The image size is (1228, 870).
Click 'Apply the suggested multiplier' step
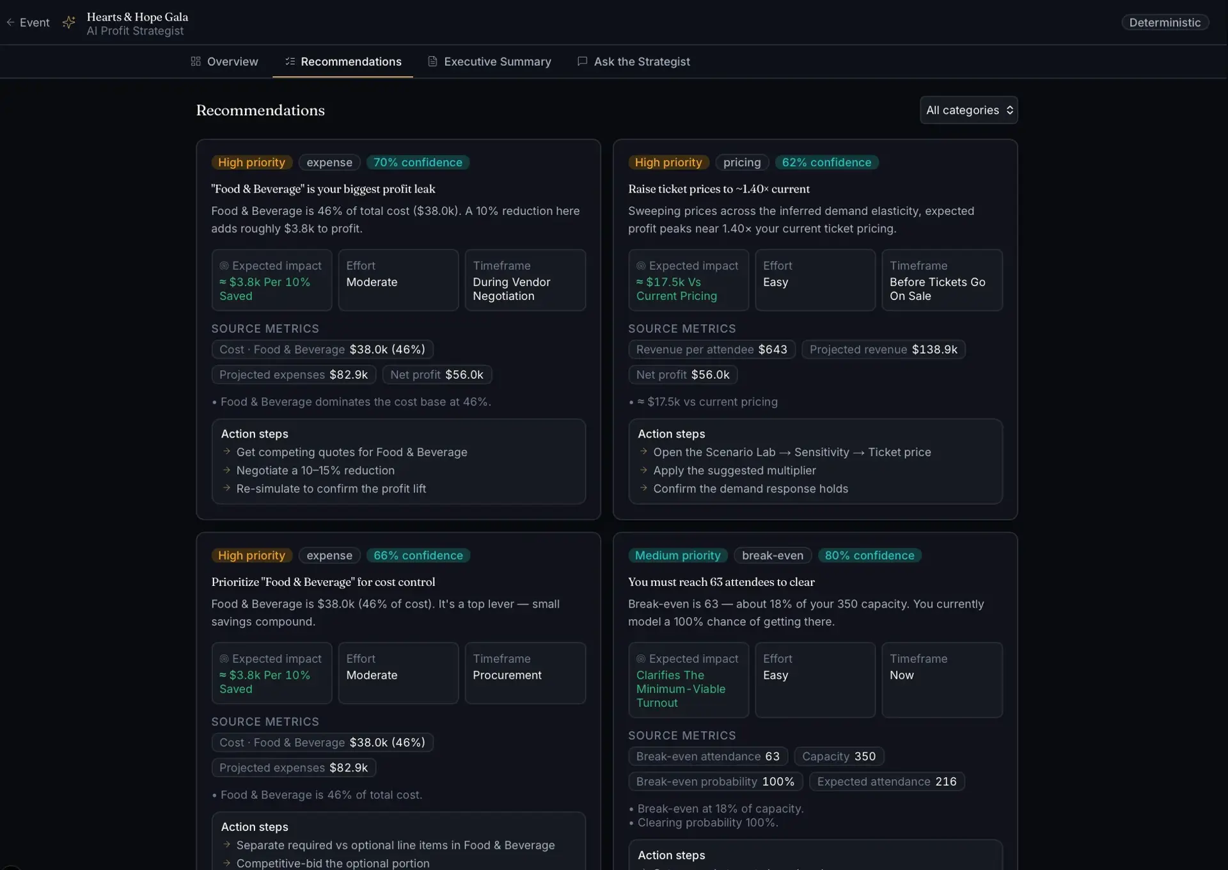tap(734, 470)
